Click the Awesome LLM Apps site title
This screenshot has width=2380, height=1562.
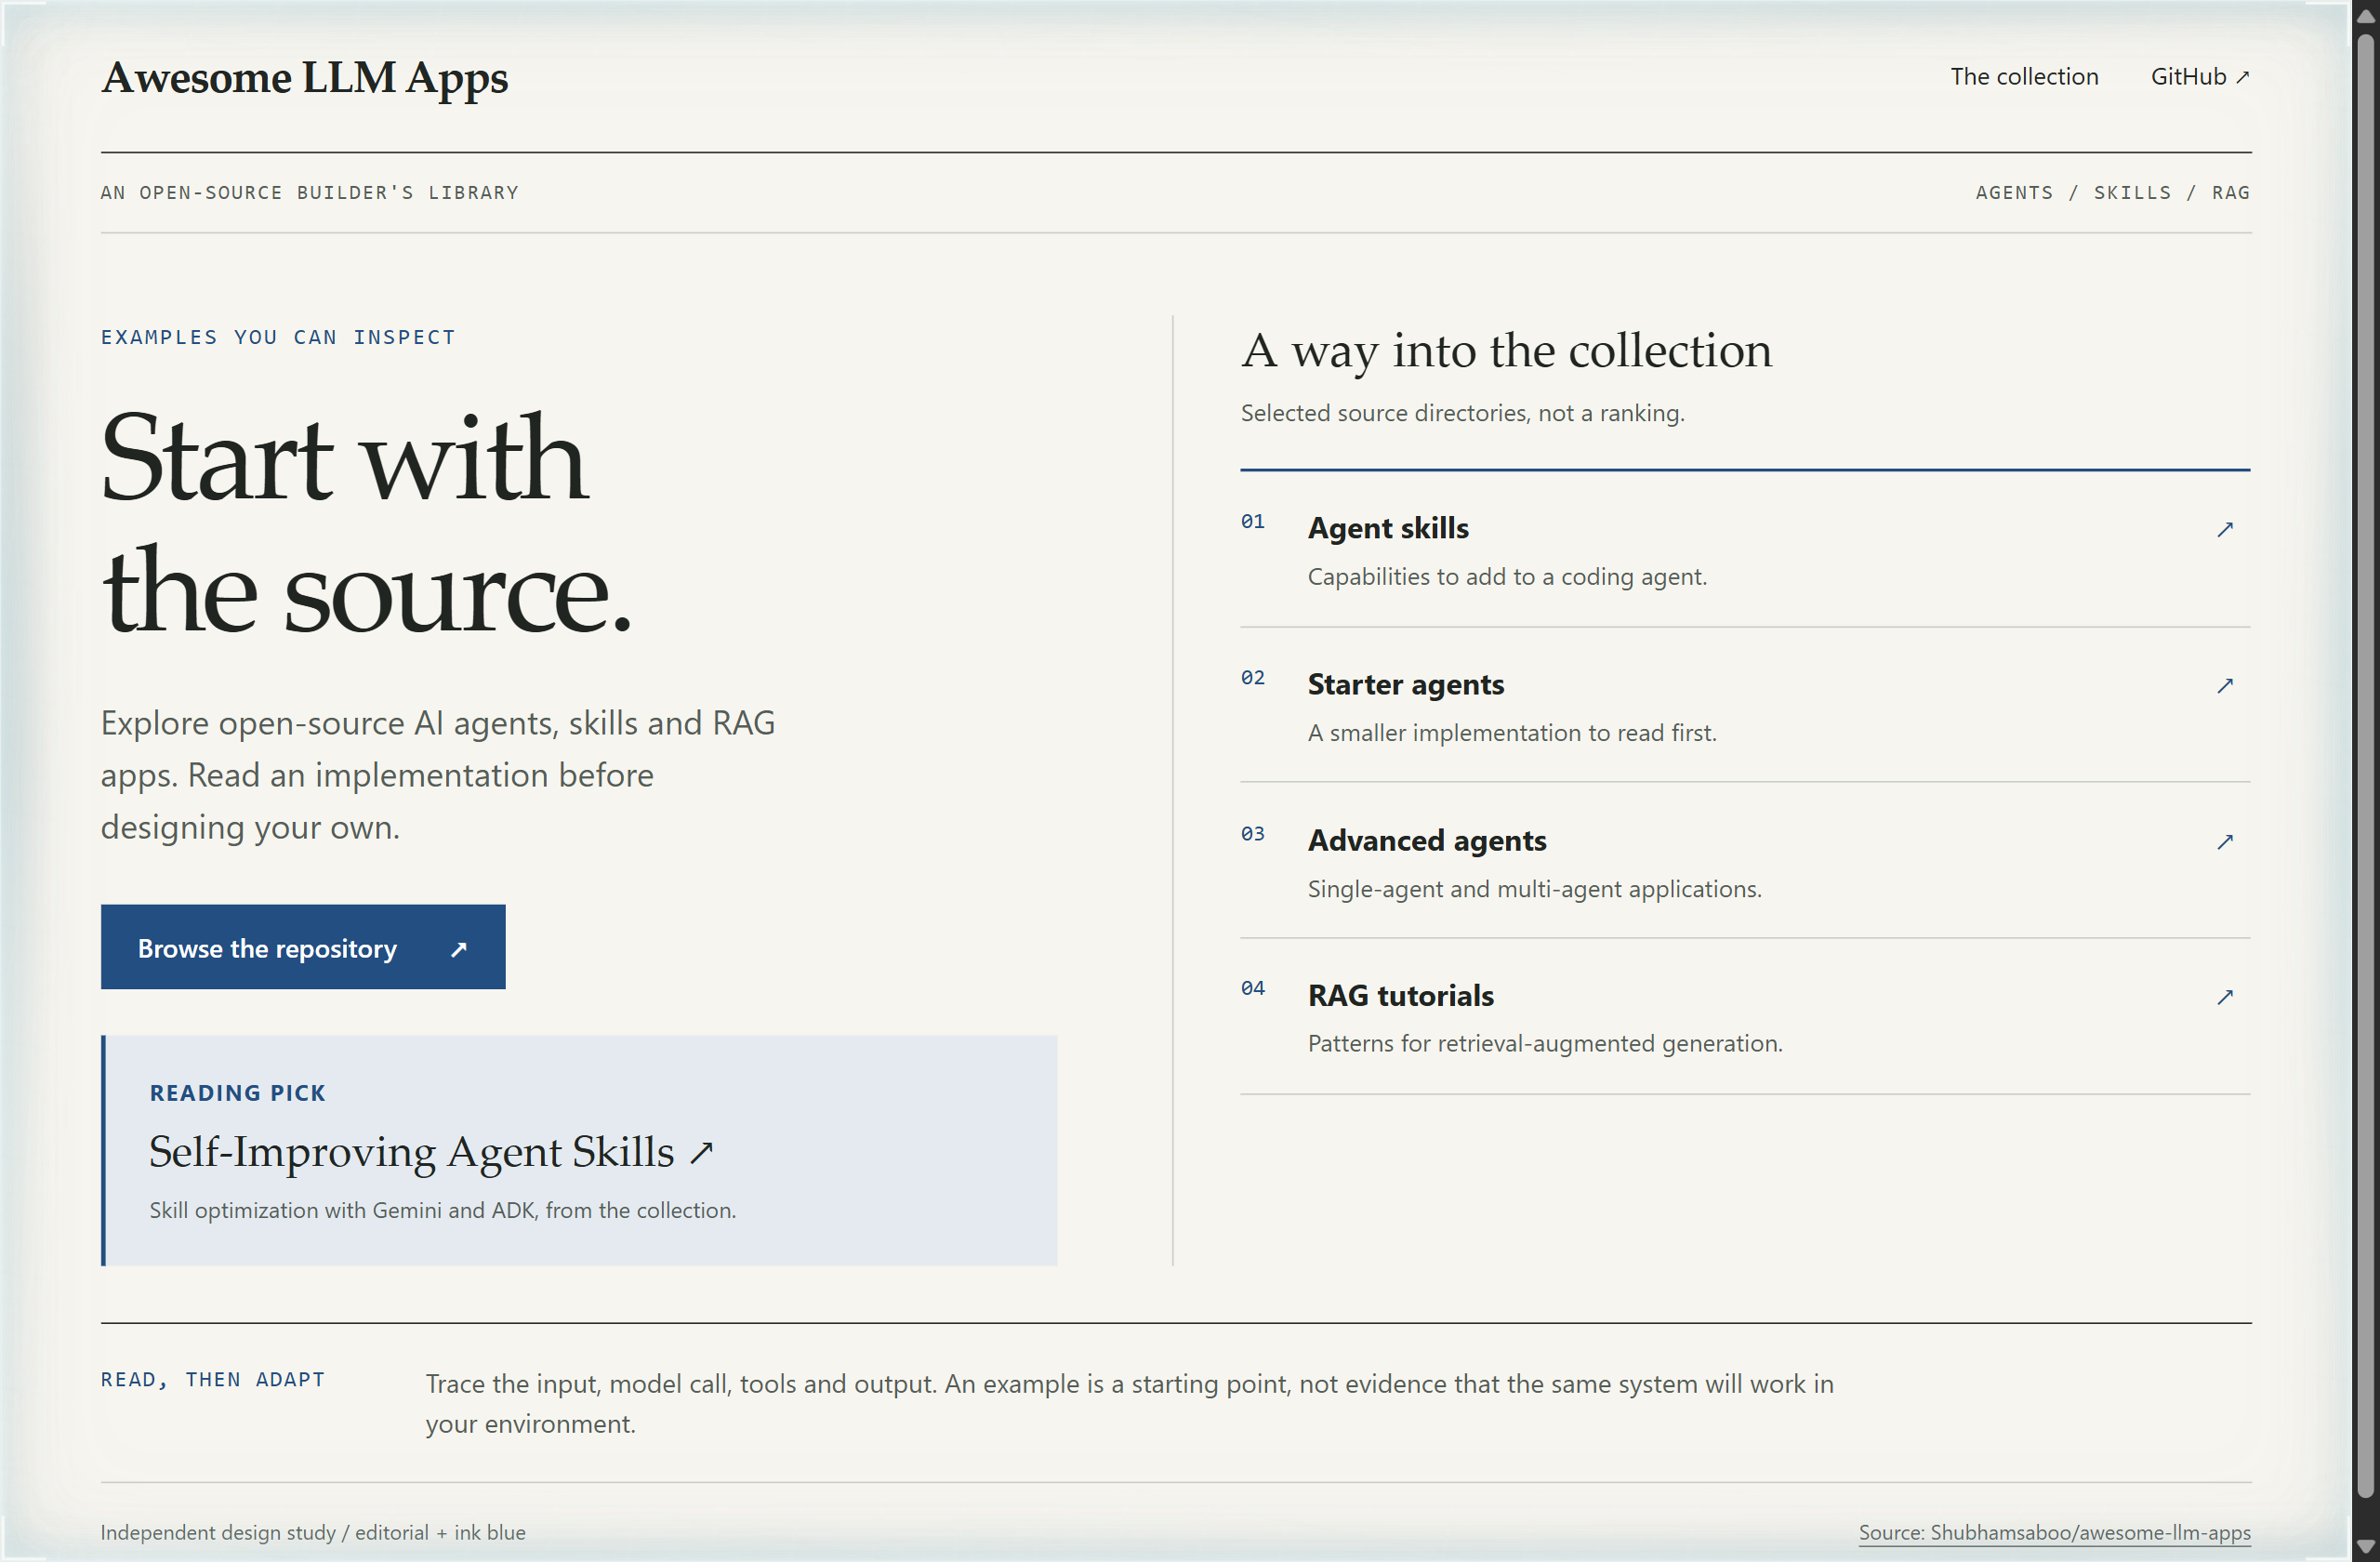[x=305, y=78]
